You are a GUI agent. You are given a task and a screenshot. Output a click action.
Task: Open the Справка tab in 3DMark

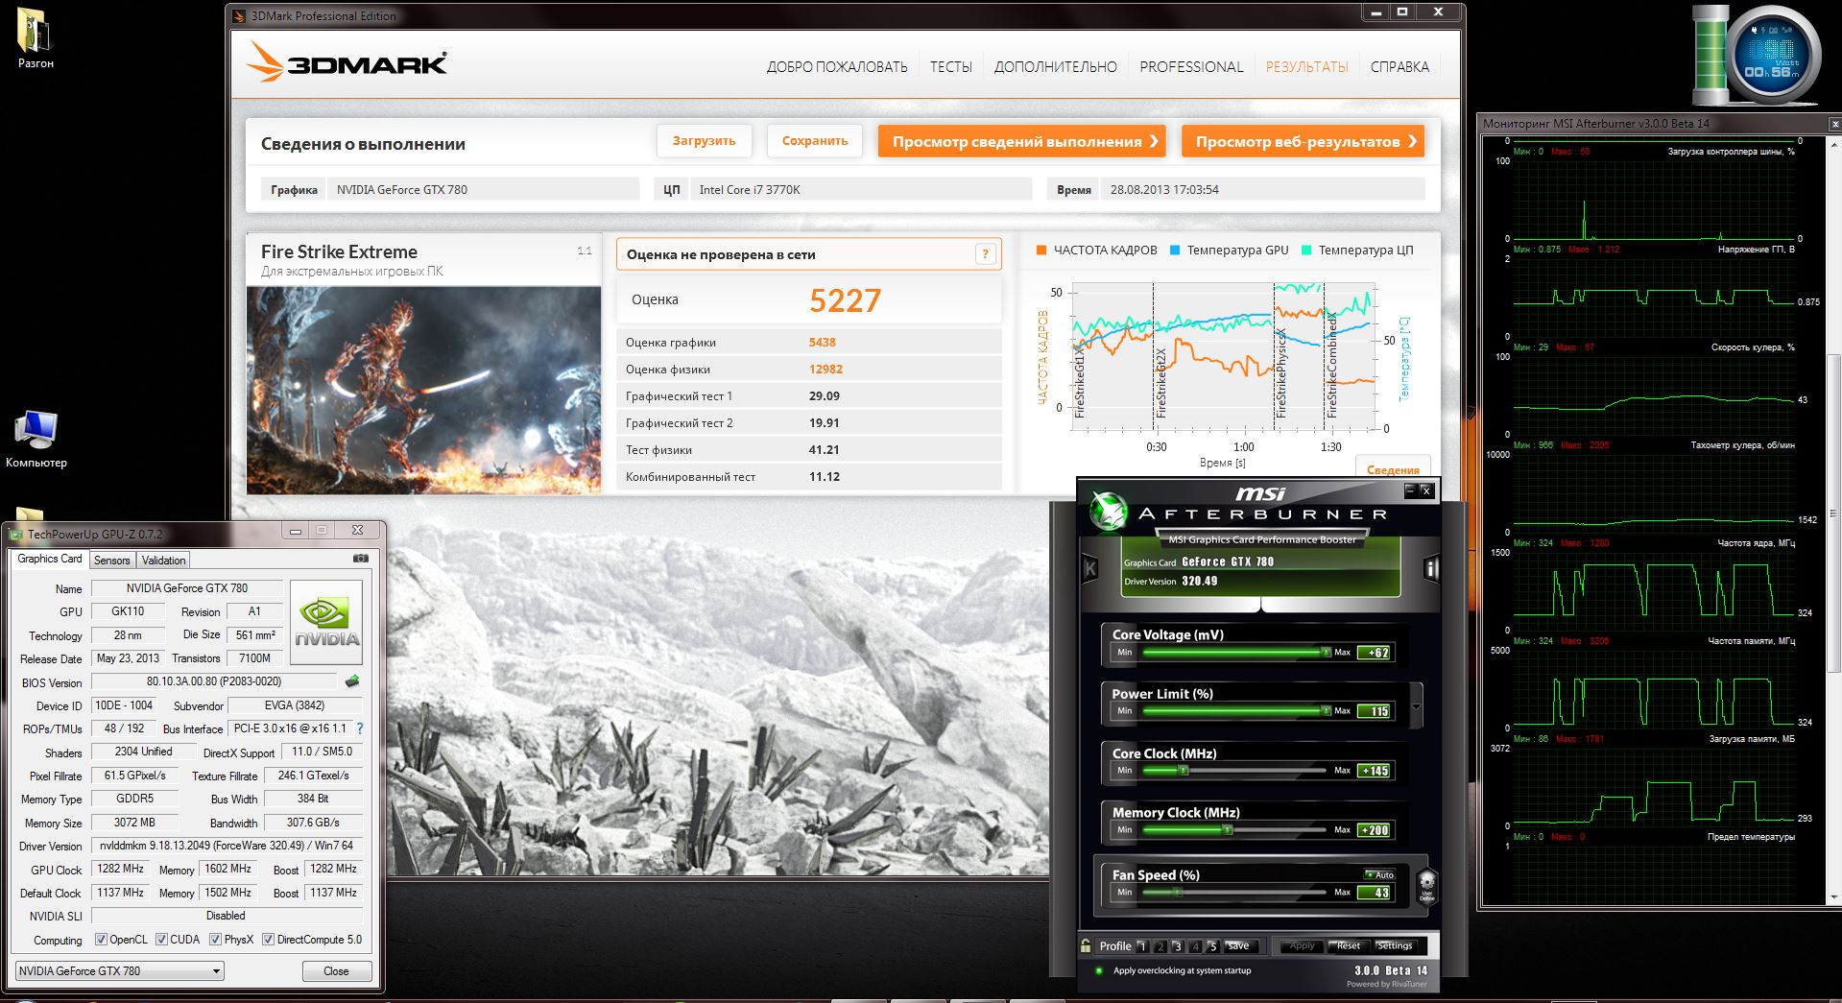pyautogui.click(x=1399, y=67)
